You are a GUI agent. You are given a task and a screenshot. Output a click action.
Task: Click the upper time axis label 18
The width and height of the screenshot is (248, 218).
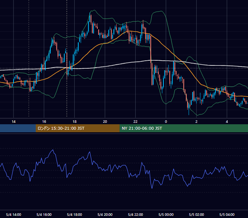74,122
